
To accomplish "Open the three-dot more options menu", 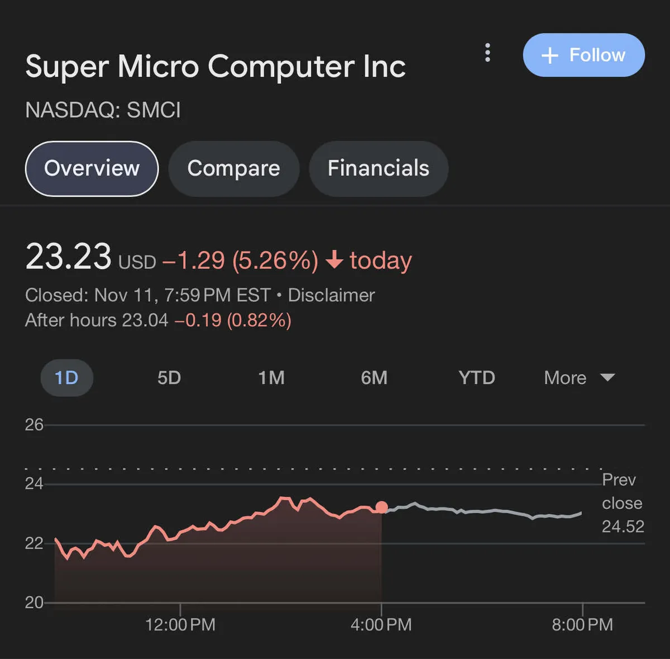I will tap(487, 53).
